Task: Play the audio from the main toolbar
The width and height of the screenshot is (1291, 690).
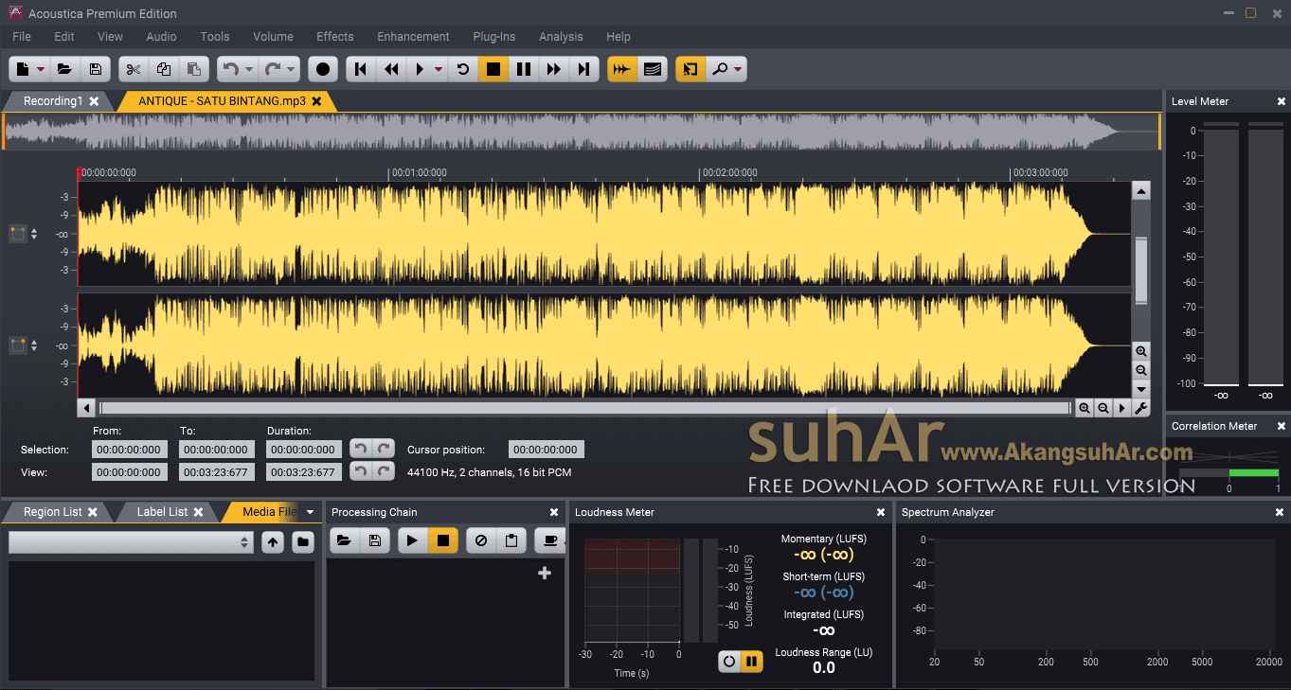Action: 420,69
